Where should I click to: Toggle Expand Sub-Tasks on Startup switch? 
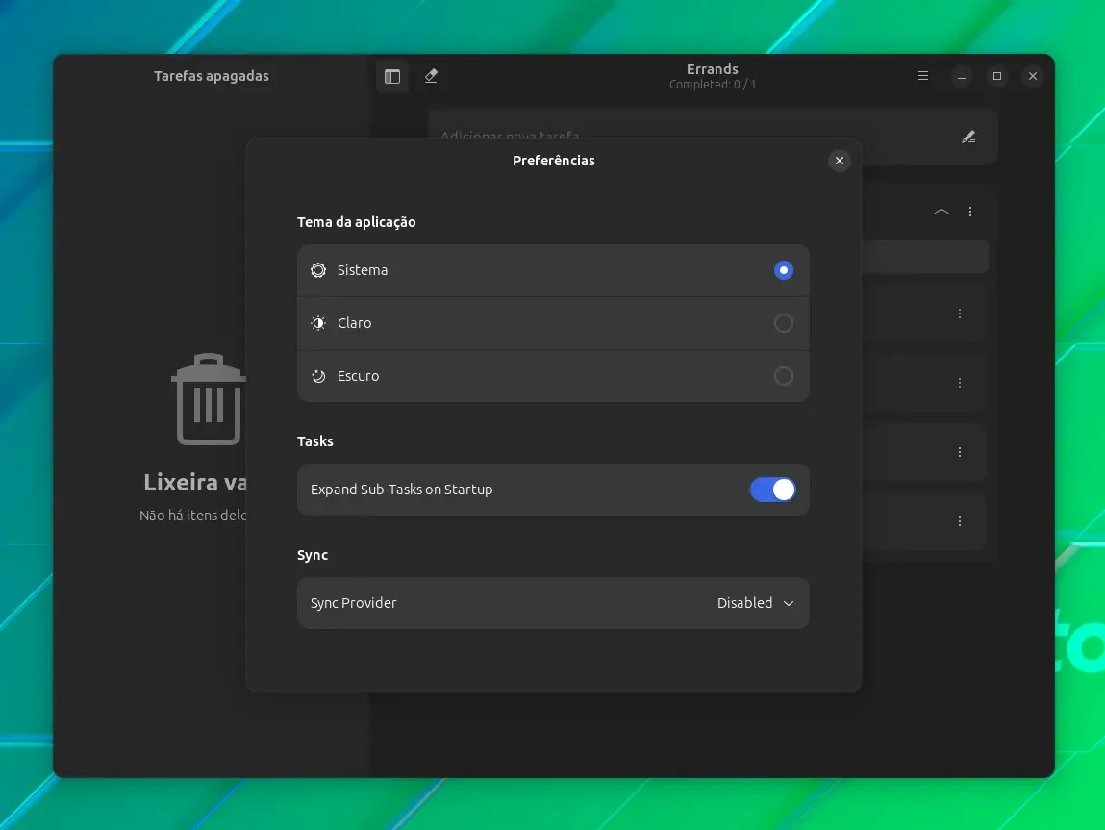(772, 490)
